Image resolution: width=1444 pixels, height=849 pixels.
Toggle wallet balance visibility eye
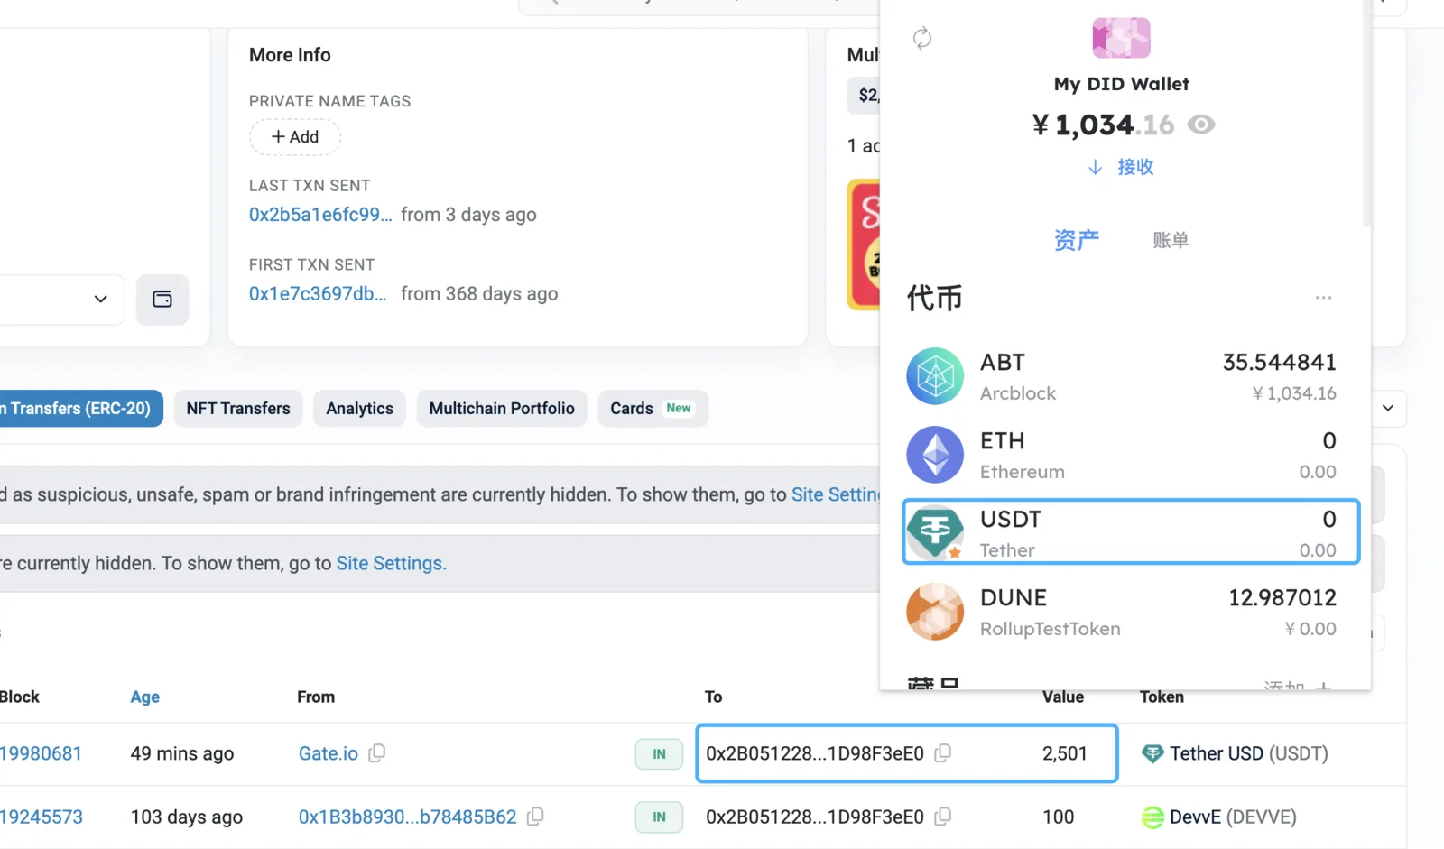pyautogui.click(x=1200, y=125)
